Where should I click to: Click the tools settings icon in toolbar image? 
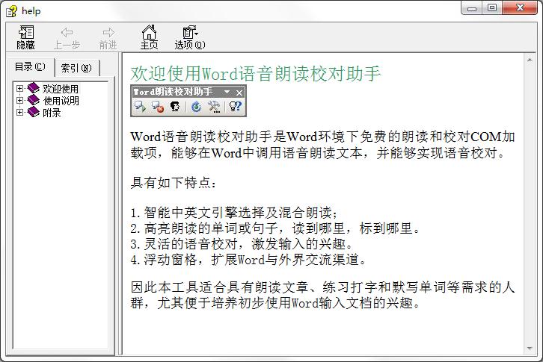(214, 107)
